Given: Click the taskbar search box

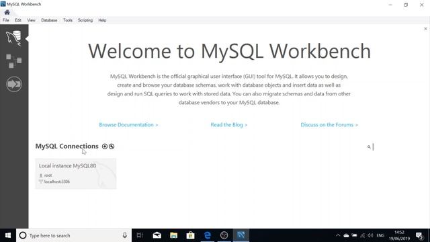Looking at the screenshot, I should coord(74,235).
